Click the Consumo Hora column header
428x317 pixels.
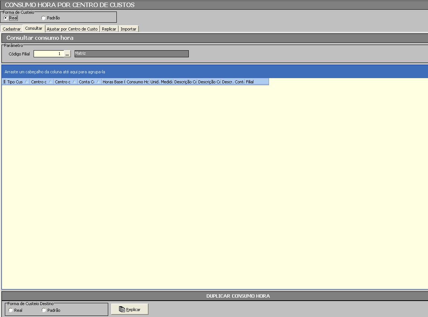pos(137,82)
